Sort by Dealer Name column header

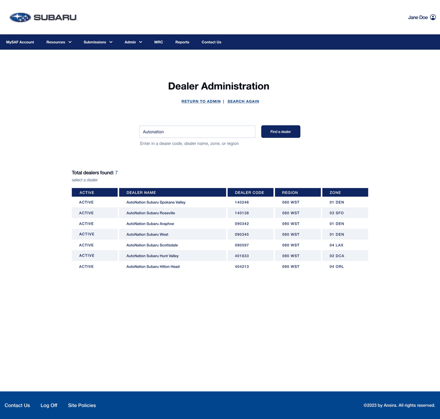(173, 192)
